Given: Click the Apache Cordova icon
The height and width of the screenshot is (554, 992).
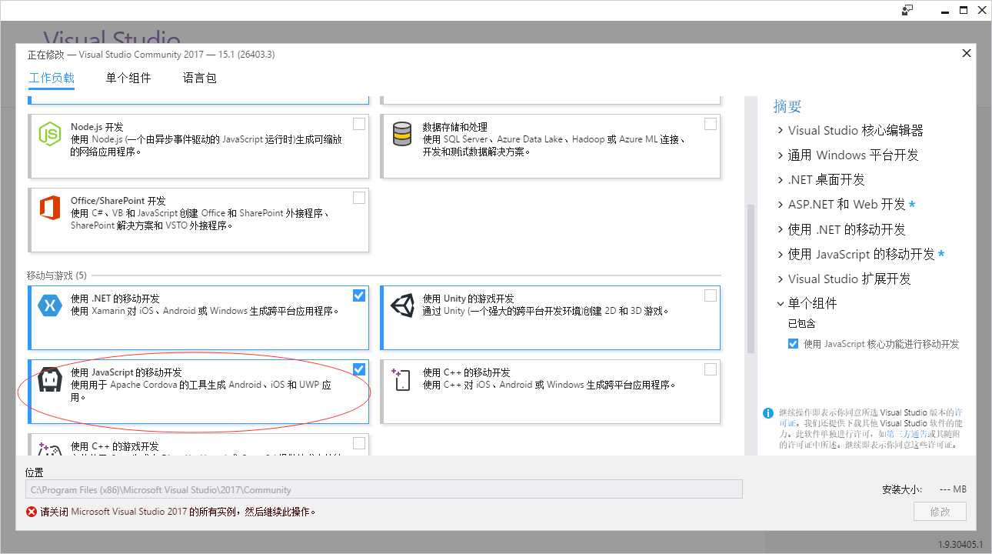Looking at the screenshot, I should tap(50, 379).
